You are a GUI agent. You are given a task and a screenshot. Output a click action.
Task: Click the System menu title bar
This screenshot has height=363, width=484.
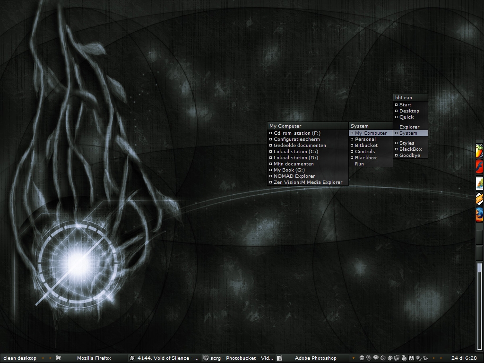[x=371, y=126]
